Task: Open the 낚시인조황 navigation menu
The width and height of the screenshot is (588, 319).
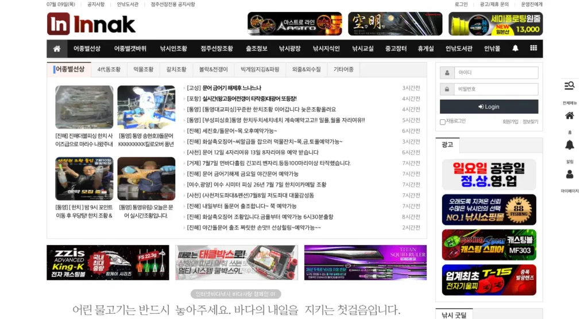Action: tap(173, 49)
